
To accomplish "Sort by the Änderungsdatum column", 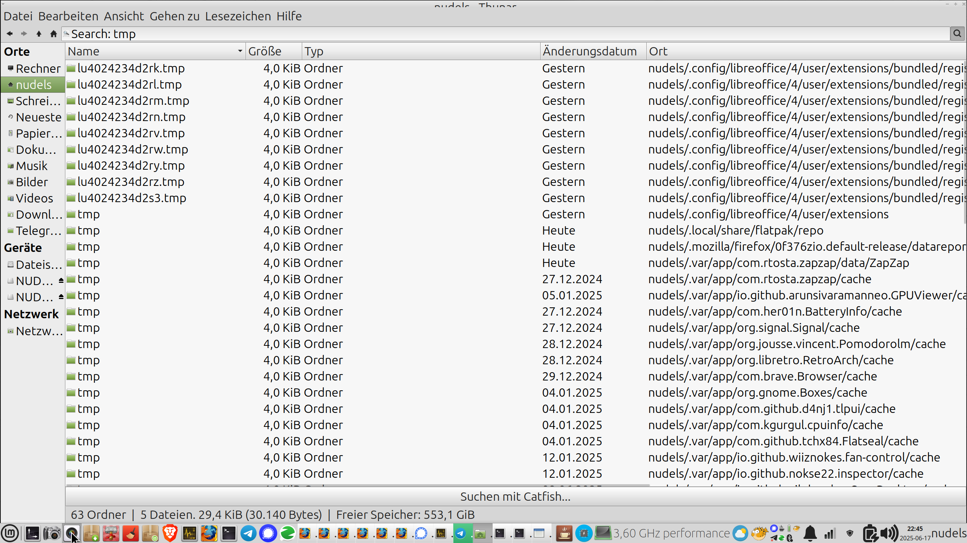I will point(589,51).
